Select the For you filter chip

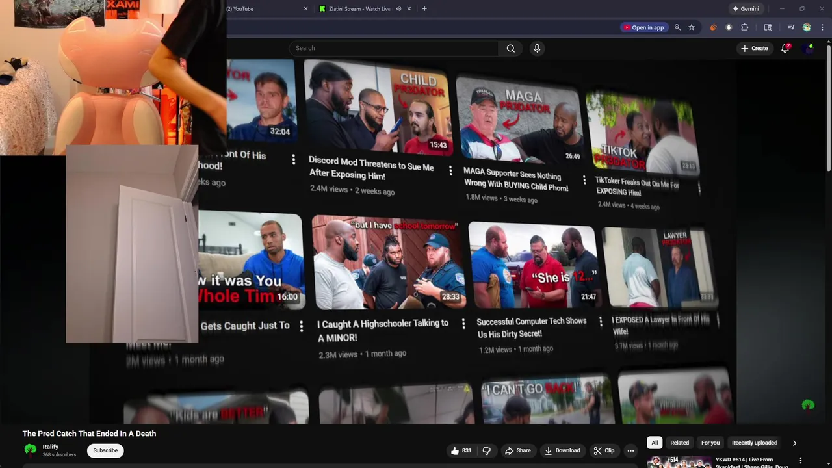[710, 443]
